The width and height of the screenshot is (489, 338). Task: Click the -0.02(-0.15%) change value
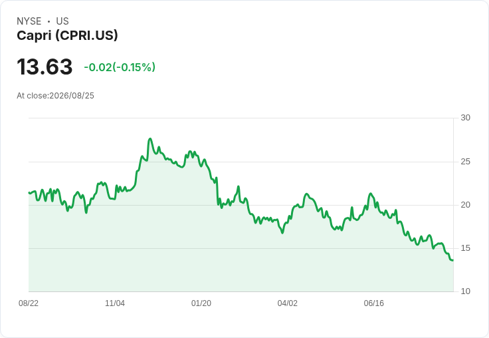(x=120, y=67)
